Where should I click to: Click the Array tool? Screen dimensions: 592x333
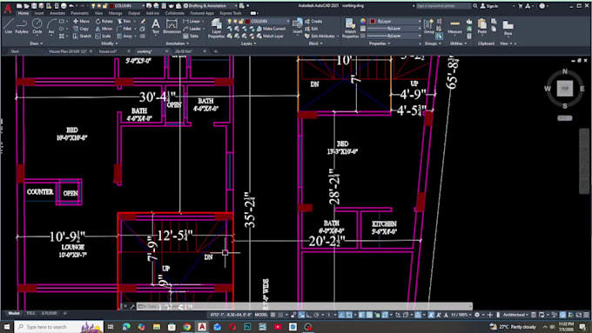(x=124, y=36)
